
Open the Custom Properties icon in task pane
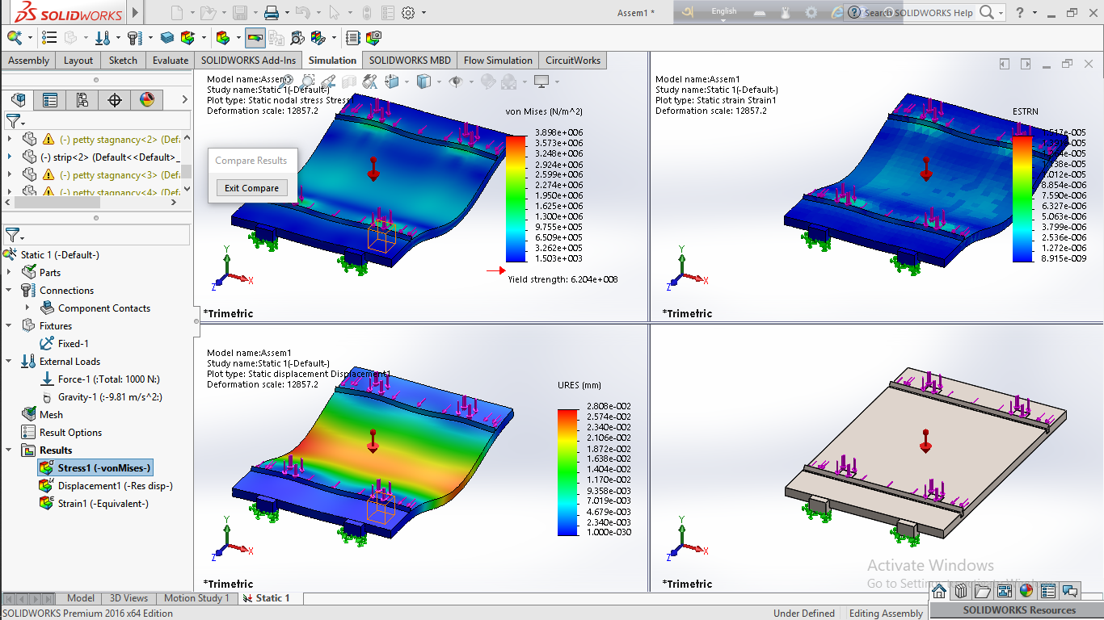(x=1048, y=591)
